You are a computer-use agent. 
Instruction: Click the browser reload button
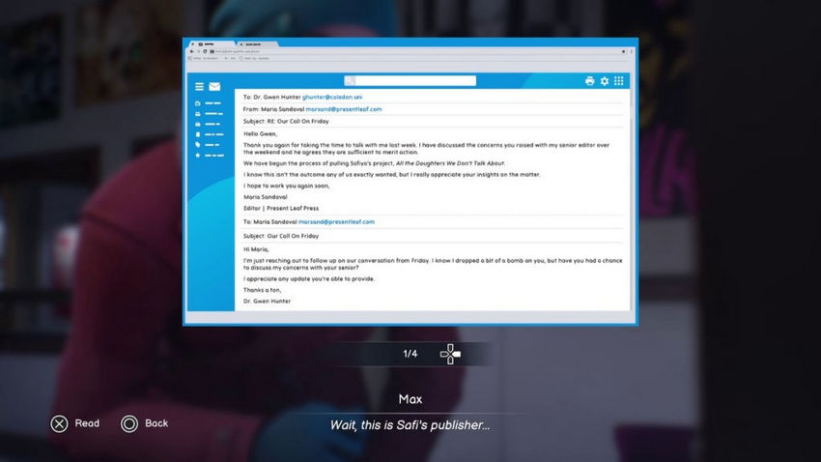click(x=207, y=51)
